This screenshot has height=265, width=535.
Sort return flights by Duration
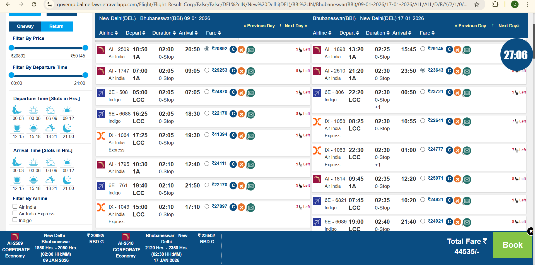click(378, 33)
